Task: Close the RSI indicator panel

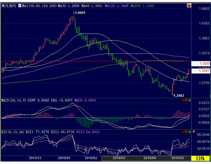Action: [189, 132]
